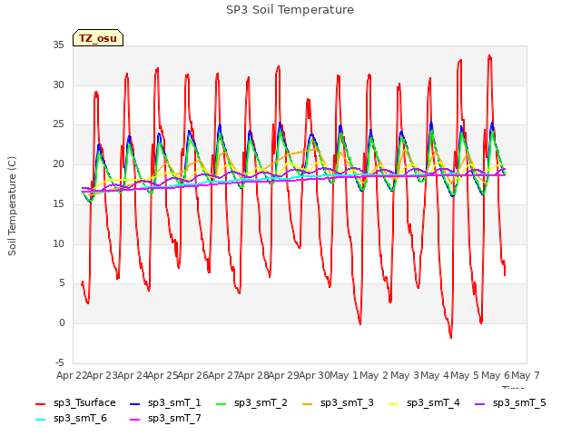Click the Apr 30 x-axis tick label
The image size is (581, 436).
pos(314,375)
